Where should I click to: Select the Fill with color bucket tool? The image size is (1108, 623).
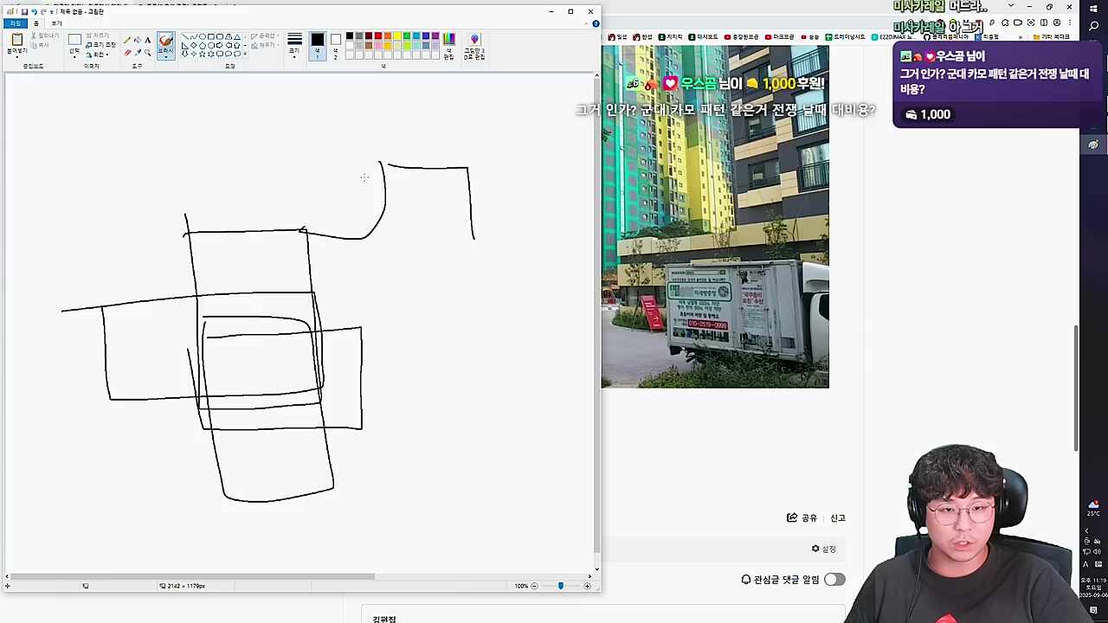tap(138, 40)
